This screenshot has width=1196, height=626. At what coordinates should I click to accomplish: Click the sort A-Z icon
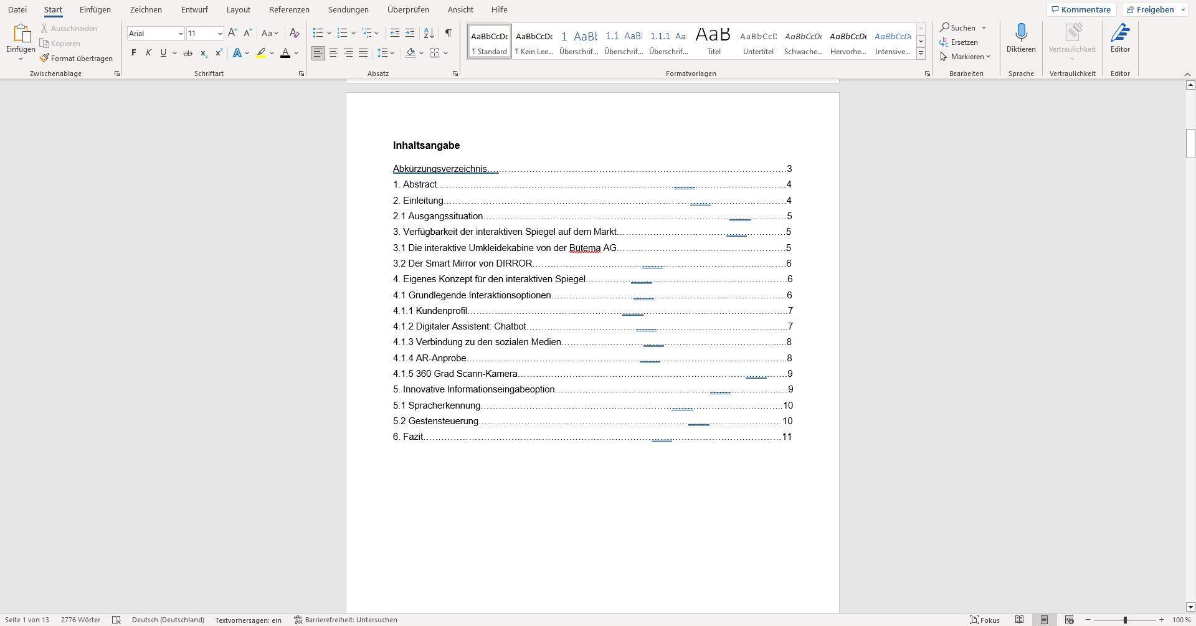click(x=429, y=33)
